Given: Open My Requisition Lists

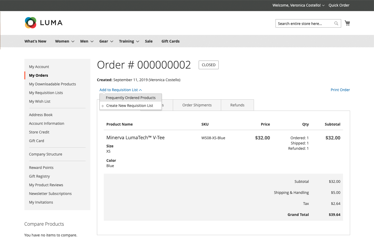Looking at the screenshot, I should [46, 93].
